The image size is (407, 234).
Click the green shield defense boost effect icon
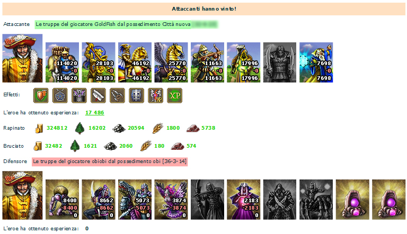pyautogui.click(x=41, y=95)
